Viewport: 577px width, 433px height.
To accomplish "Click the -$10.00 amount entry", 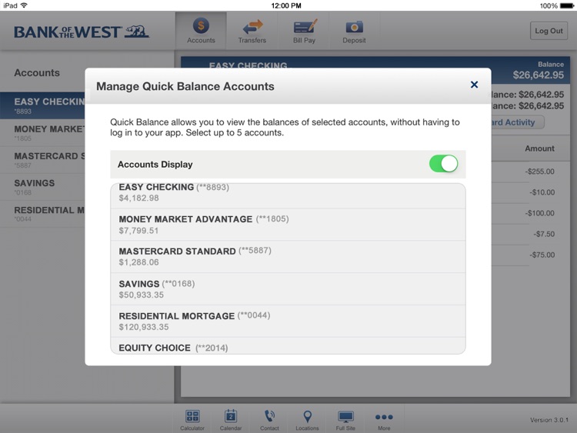I will (542, 192).
